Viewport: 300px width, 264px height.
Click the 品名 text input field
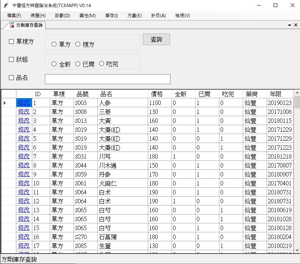pos(107,79)
